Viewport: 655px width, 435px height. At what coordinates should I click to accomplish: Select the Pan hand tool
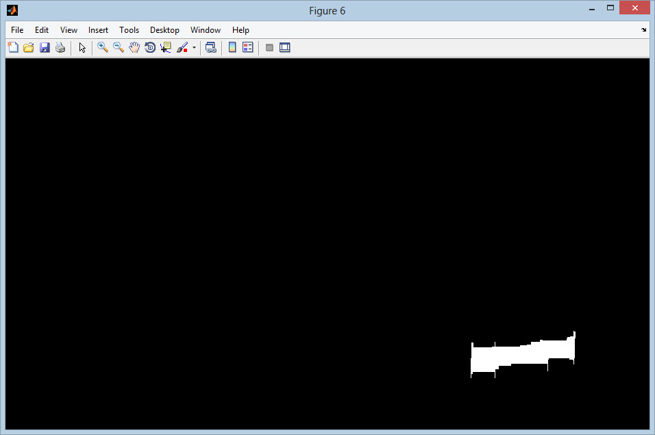click(134, 47)
